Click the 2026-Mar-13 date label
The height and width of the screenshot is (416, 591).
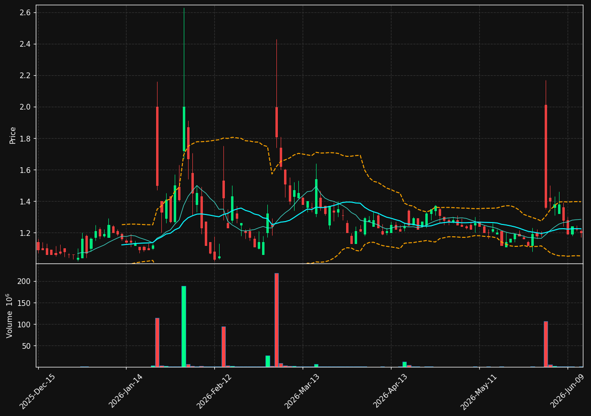coord(302,391)
